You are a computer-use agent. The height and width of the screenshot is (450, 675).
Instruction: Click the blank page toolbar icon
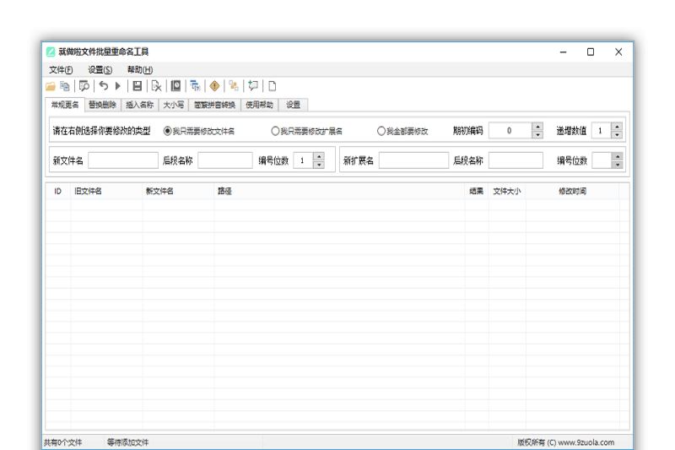[x=272, y=86]
